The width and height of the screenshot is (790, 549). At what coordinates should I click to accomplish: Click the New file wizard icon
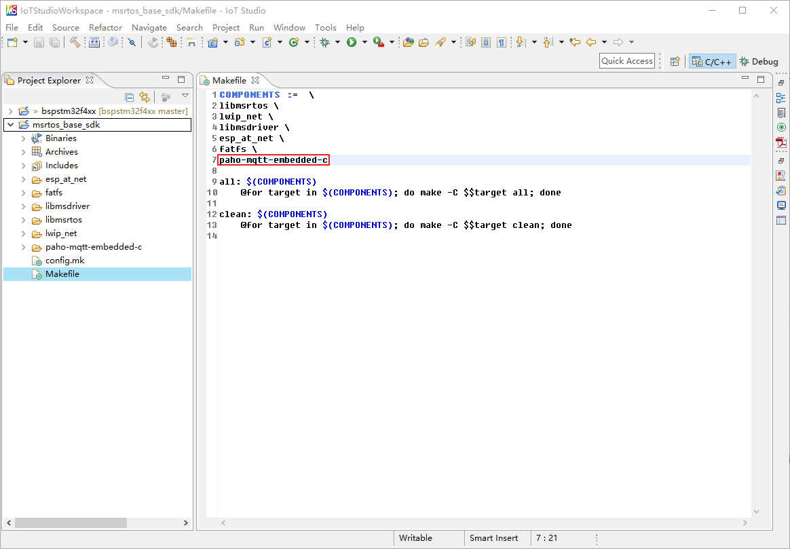click(x=12, y=42)
